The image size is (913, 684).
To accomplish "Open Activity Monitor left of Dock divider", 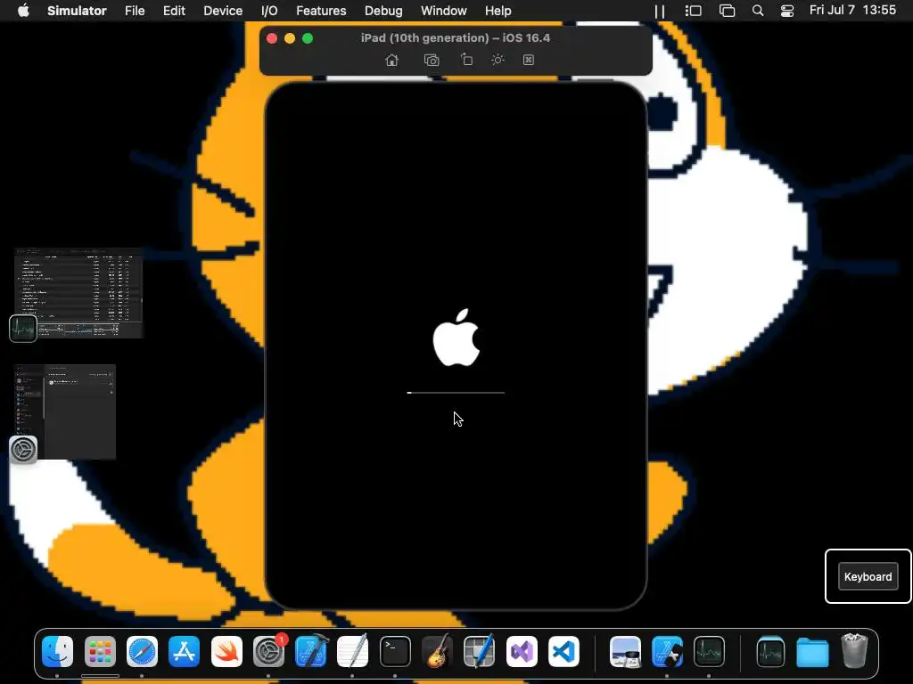I will point(709,651).
